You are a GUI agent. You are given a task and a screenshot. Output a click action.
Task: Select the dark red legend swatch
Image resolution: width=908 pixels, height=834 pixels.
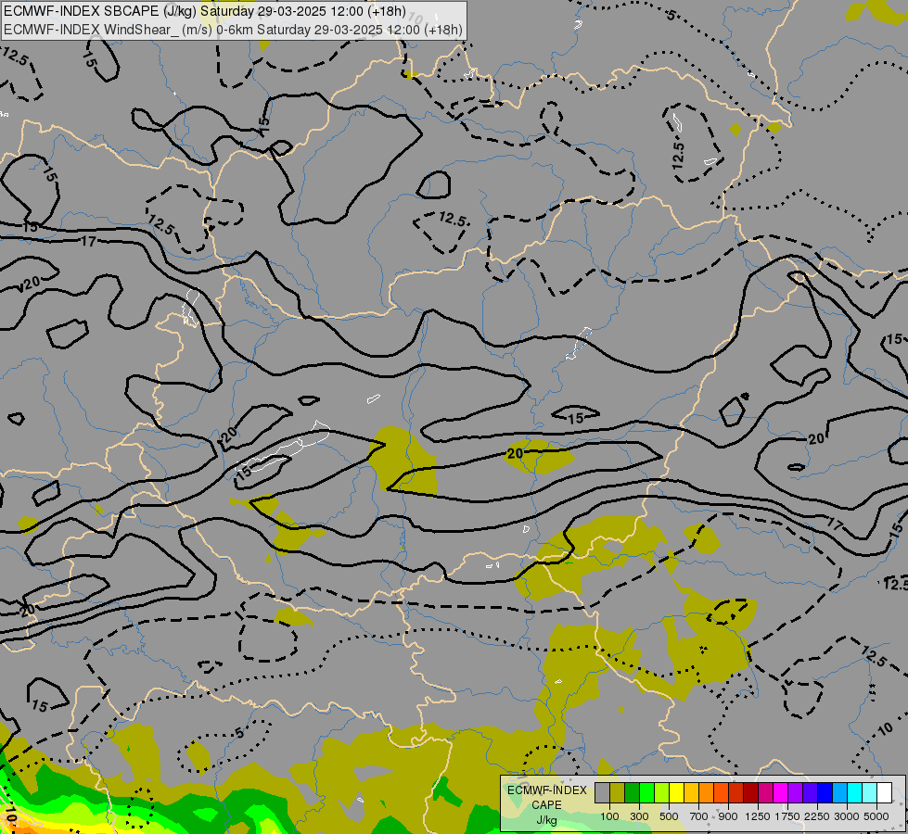(x=751, y=793)
